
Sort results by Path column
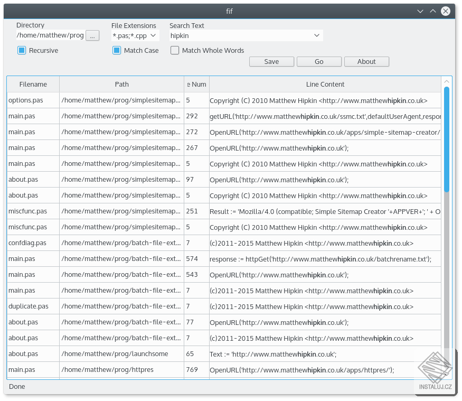pyautogui.click(x=121, y=85)
